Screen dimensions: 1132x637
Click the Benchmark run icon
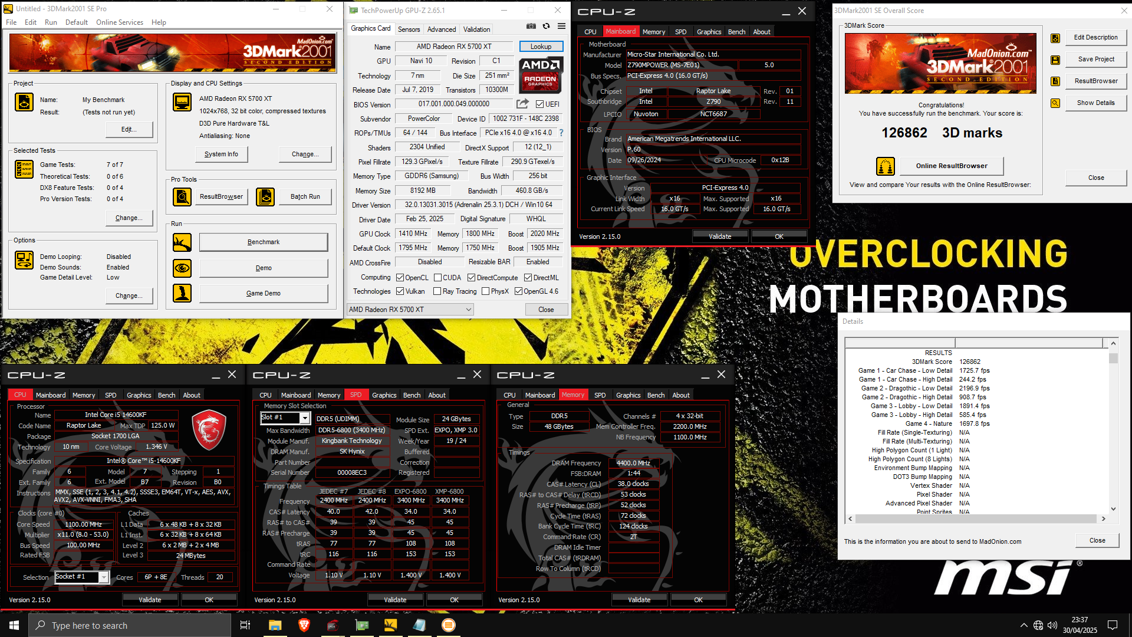pos(182,242)
